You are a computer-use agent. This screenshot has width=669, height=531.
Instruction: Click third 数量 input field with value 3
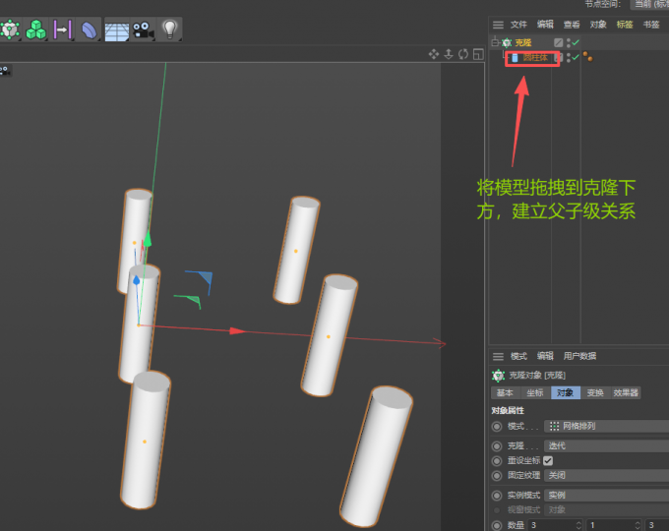click(x=657, y=525)
